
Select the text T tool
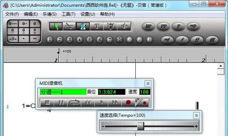tap(97, 27)
